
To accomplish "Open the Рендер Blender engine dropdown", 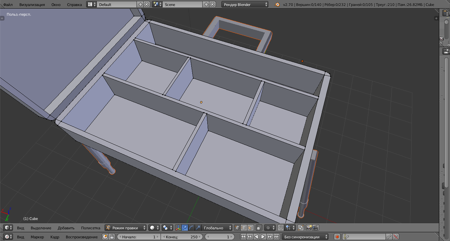I will click(245, 4).
